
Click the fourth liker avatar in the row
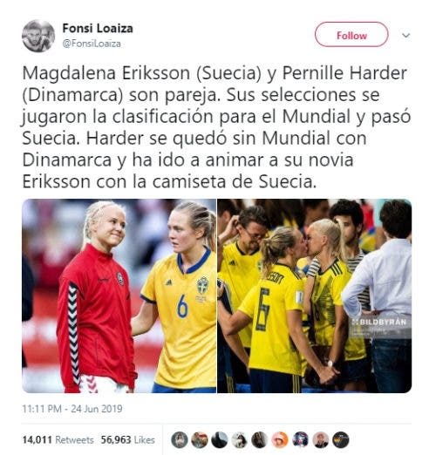[240, 440]
